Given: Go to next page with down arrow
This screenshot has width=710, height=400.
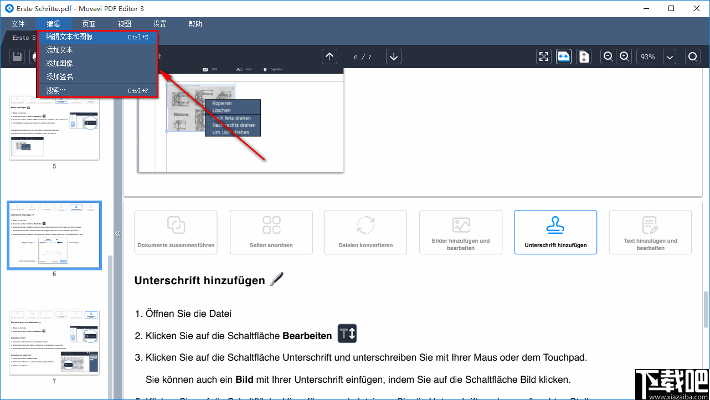Looking at the screenshot, I should click(393, 56).
